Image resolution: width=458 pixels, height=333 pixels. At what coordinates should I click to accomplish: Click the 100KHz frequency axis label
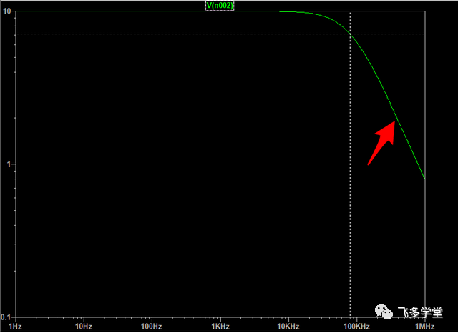click(356, 326)
